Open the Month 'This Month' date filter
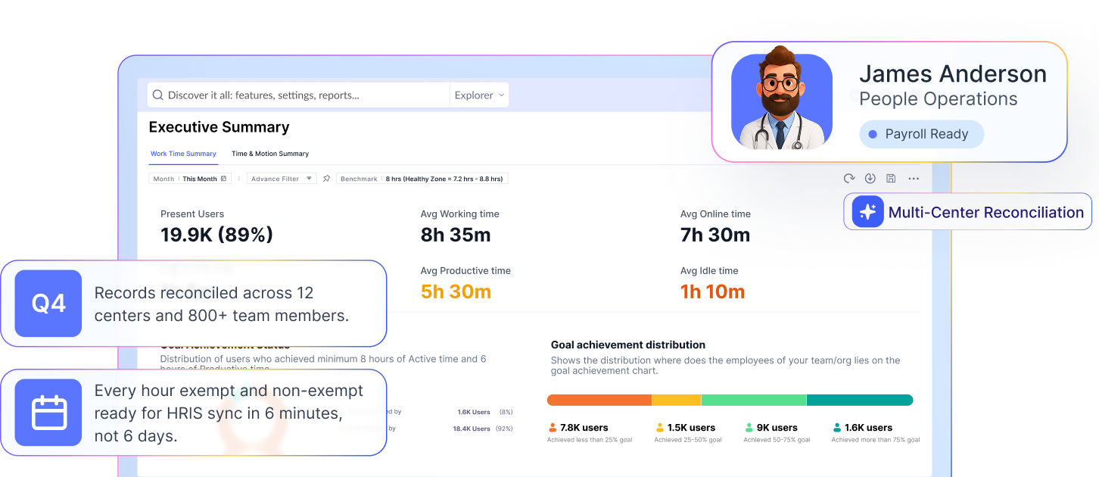The width and height of the screenshot is (1099, 477). pos(190,179)
